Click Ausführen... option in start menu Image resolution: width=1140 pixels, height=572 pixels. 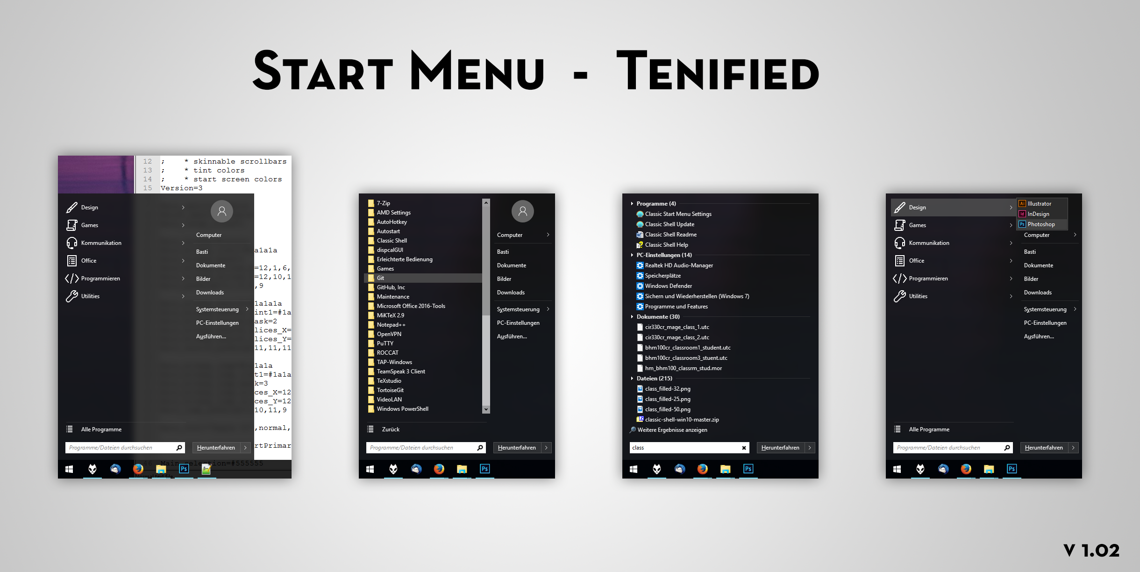pyautogui.click(x=212, y=337)
